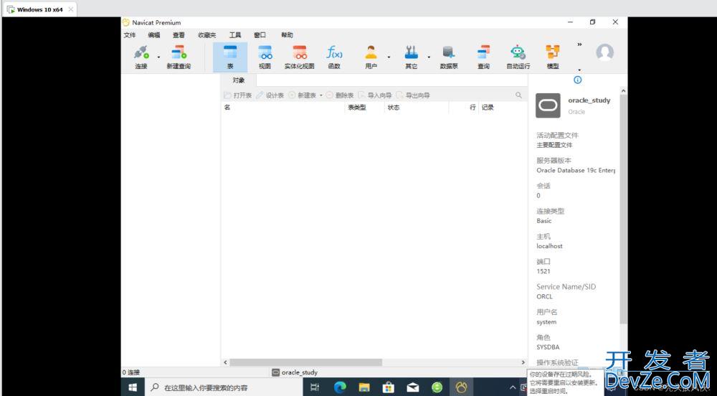Viewport: 717px width, 396px height.
Task: Click the horizontal scrollbar right arrow
Action: tap(523, 362)
